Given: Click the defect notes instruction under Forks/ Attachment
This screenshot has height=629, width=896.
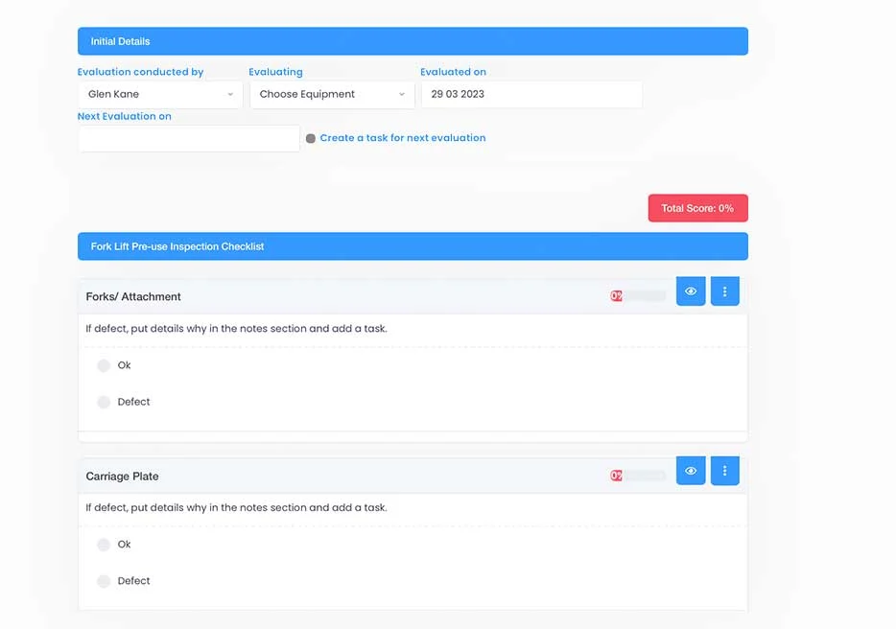Looking at the screenshot, I should click(x=237, y=329).
